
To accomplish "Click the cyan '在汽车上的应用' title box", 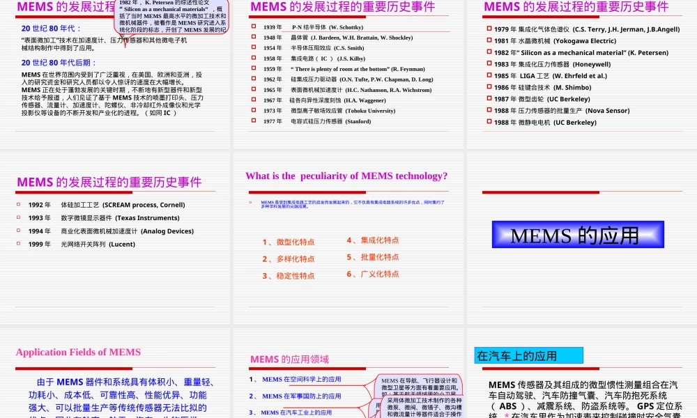I will (528, 355).
